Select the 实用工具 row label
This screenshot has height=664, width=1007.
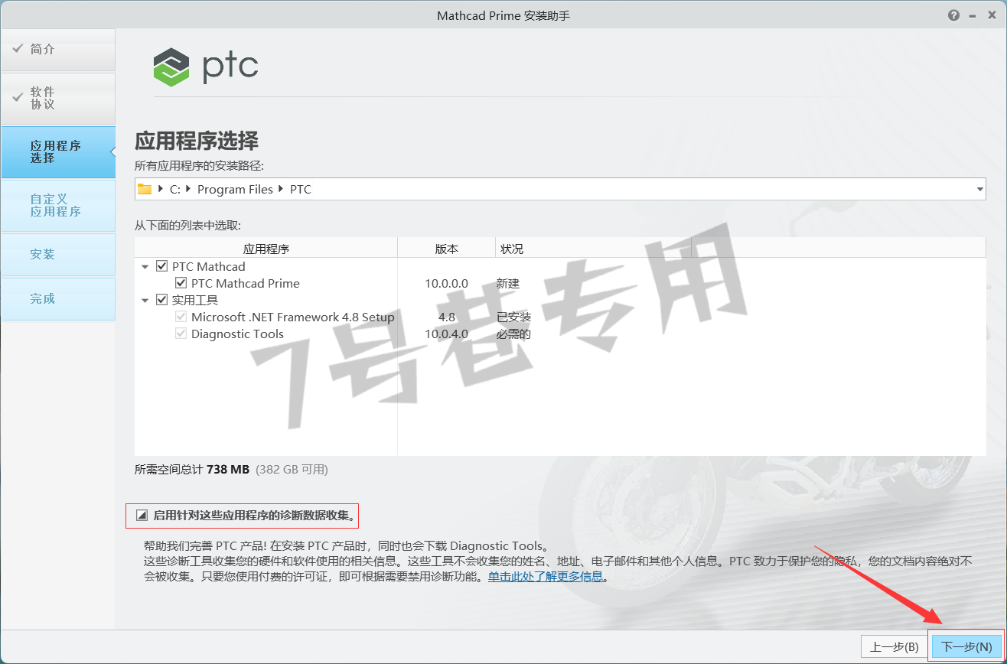(x=195, y=300)
